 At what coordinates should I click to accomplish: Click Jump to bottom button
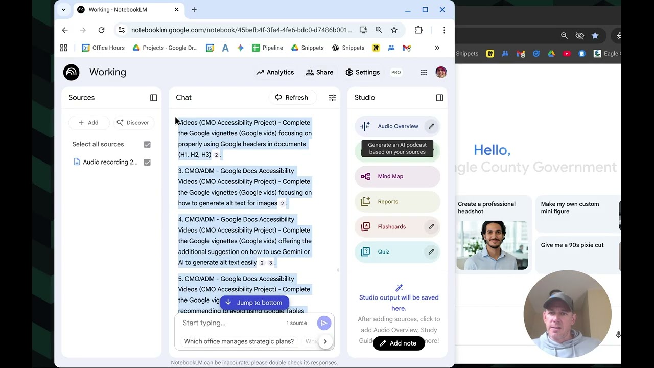pyautogui.click(x=254, y=303)
